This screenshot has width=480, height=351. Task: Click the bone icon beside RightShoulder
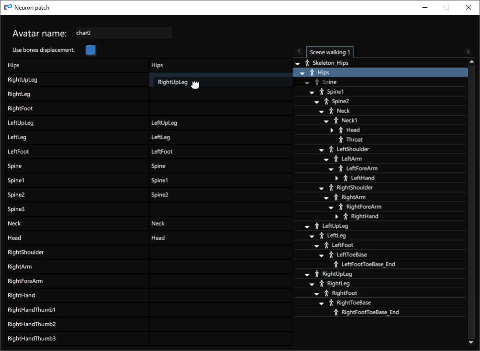point(331,187)
